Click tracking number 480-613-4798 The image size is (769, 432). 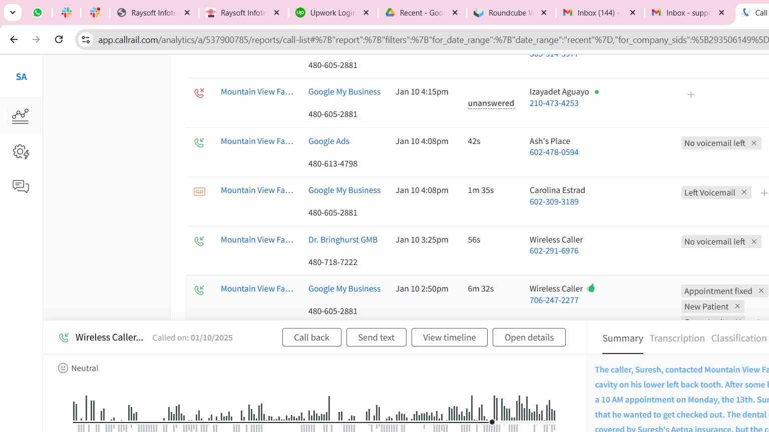tap(333, 163)
